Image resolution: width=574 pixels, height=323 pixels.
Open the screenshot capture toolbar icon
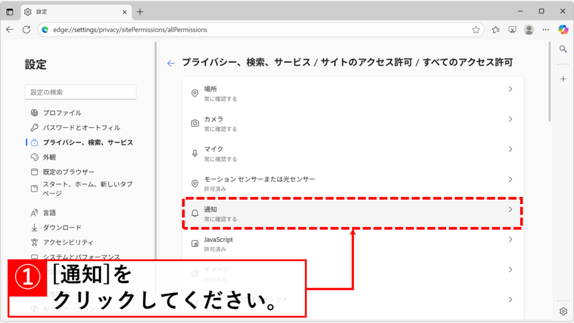(x=512, y=30)
